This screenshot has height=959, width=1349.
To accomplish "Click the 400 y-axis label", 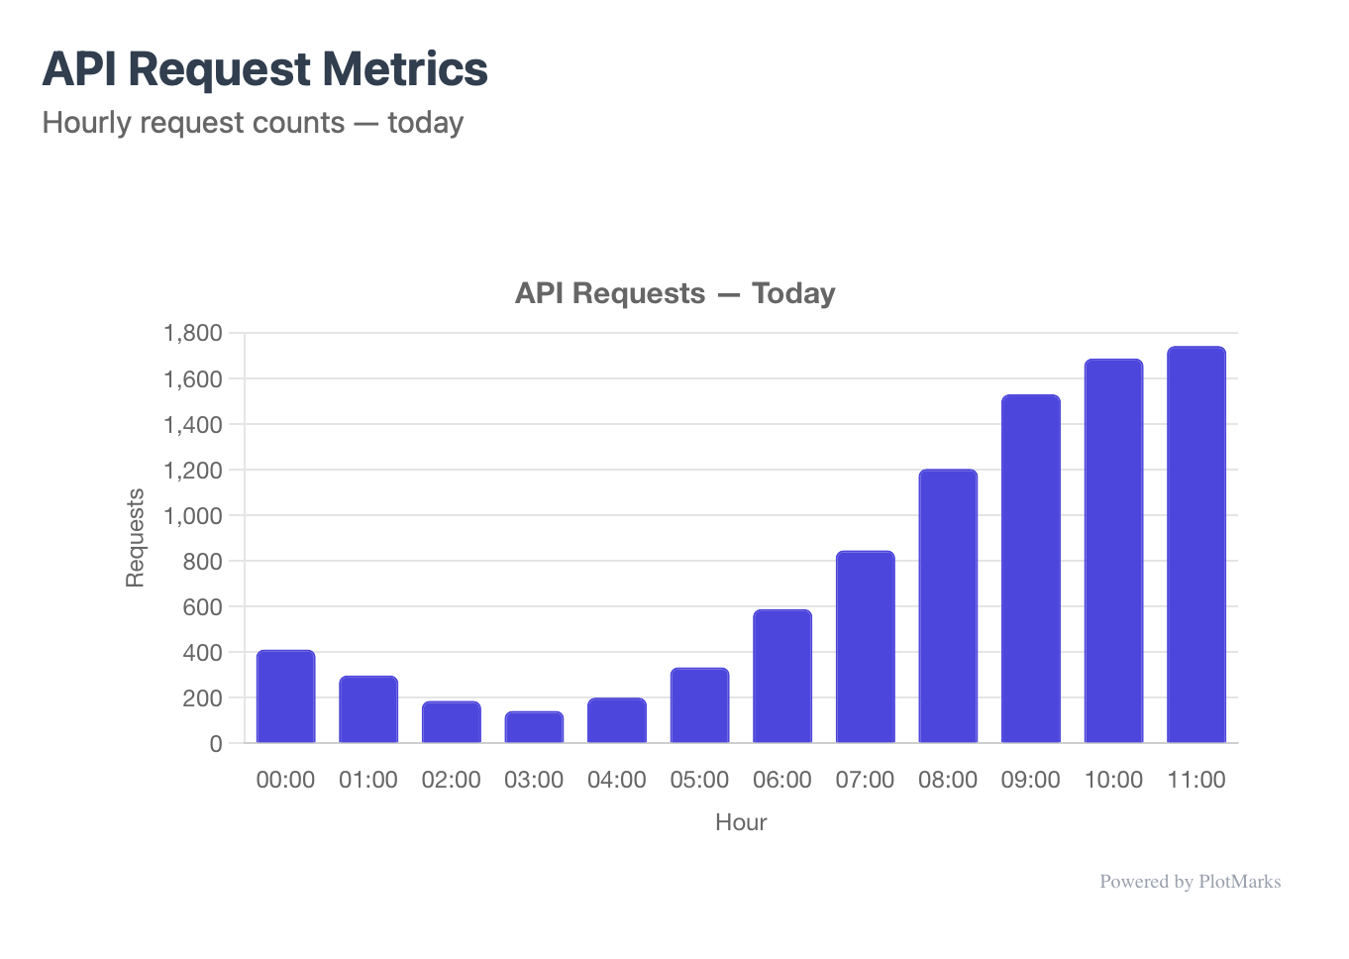I will click(203, 652).
